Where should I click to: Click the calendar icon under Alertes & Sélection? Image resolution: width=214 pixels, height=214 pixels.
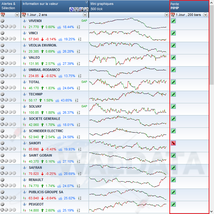2,15
